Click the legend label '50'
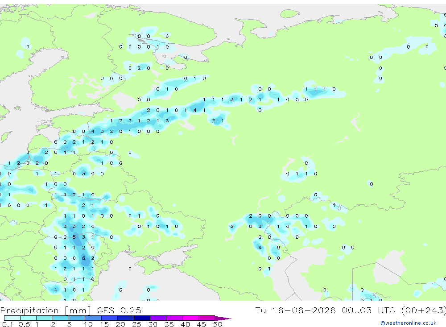 click(x=218, y=324)
